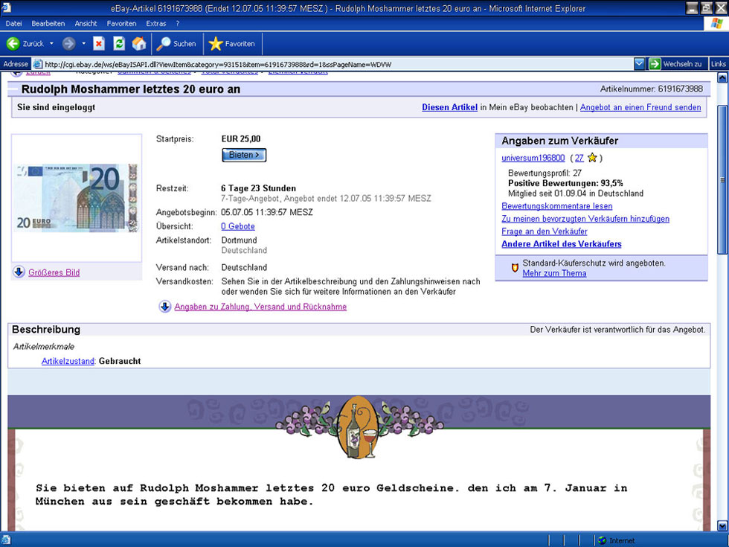Viewport: 729px width, 547px height.
Task: Click the Größeres Bild link
Action: click(x=54, y=272)
